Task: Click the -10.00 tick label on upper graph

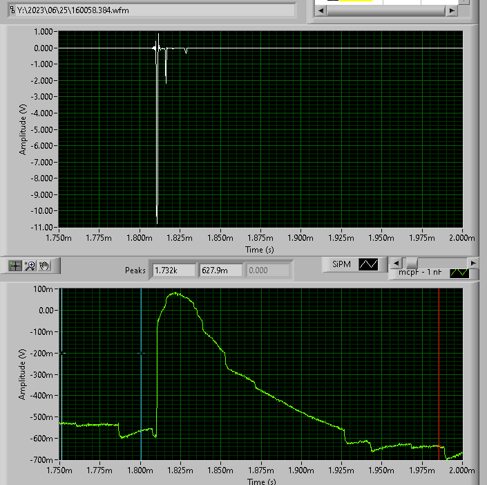Action: pyautogui.click(x=42, y=210)
